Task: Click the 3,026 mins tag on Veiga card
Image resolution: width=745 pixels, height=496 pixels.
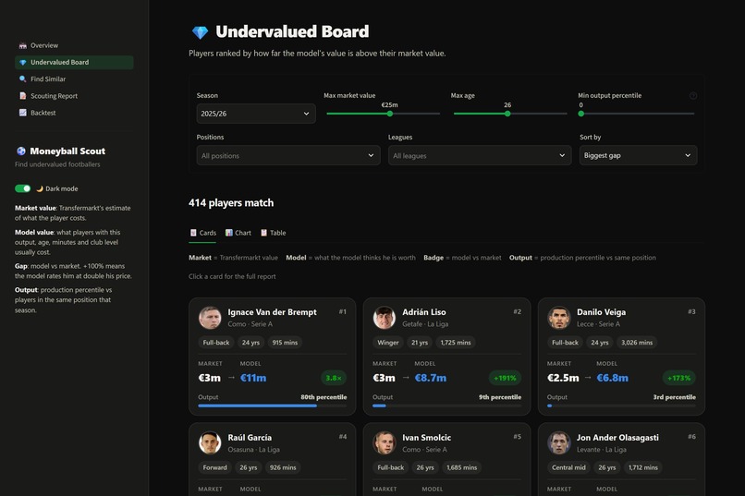Action: click(637, 343)
